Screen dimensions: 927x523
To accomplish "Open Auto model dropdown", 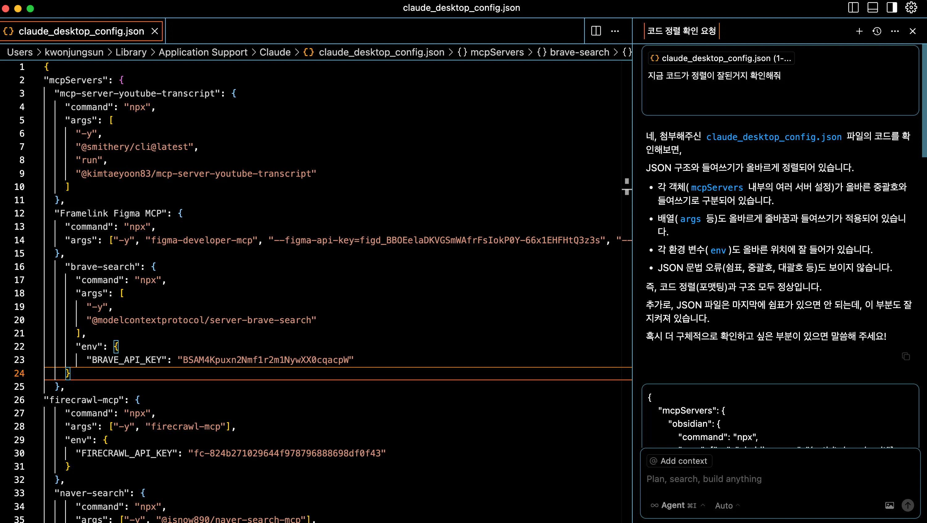I will [x=727, y=505].
